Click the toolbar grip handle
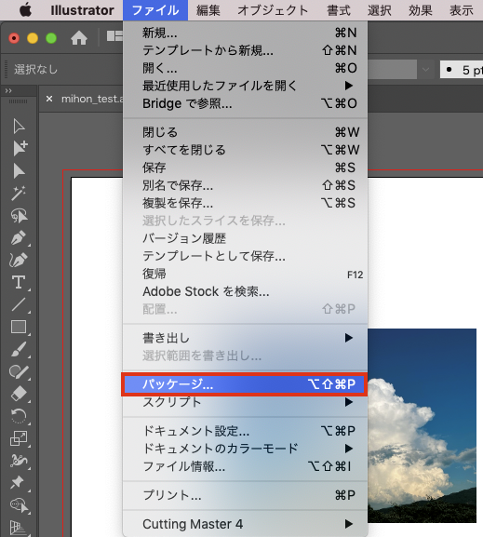The image size is (483, 537). pos(18,101)
